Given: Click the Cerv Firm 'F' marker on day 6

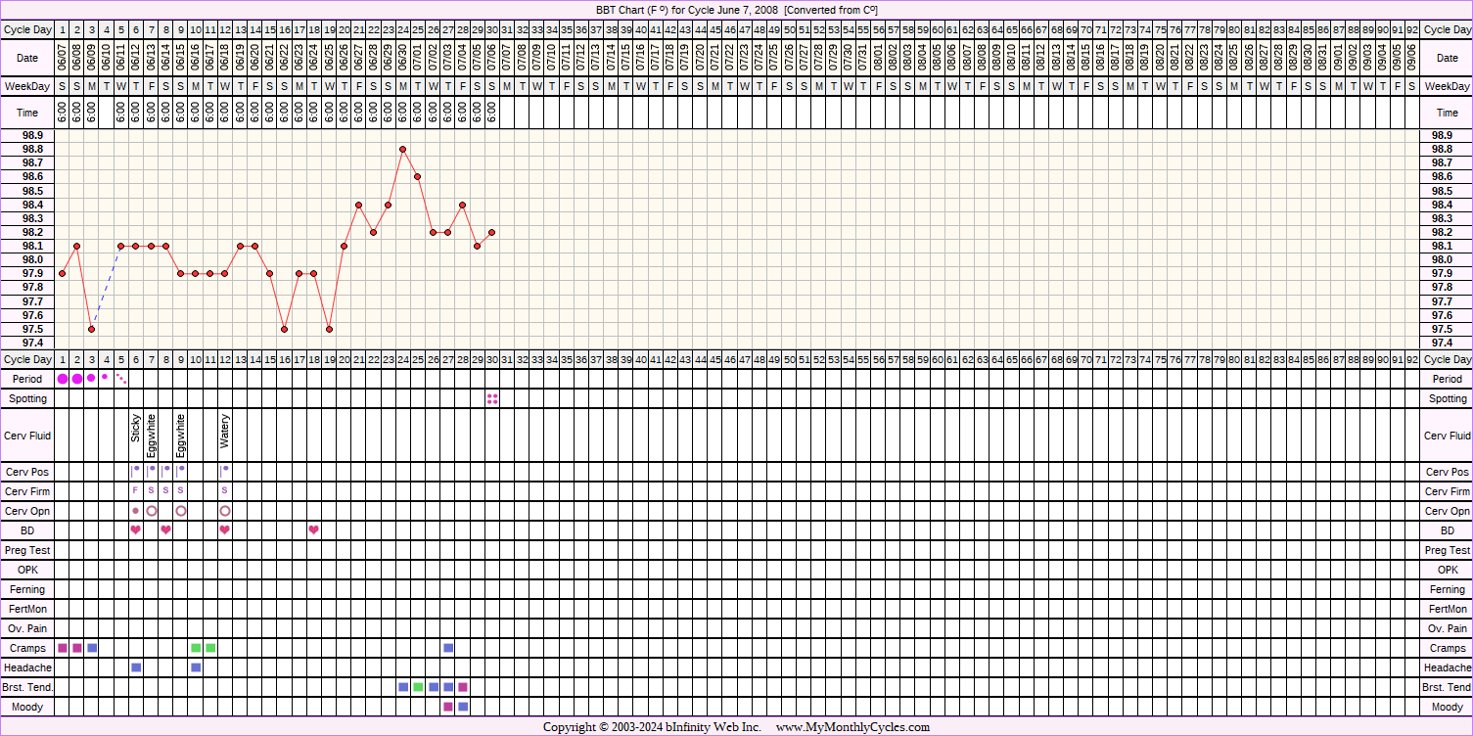Looking at the screenshot, I should point(135,490).
